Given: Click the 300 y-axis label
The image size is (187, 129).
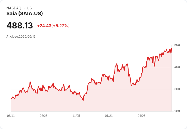Looking at the screenshot, I should point(177,89).
